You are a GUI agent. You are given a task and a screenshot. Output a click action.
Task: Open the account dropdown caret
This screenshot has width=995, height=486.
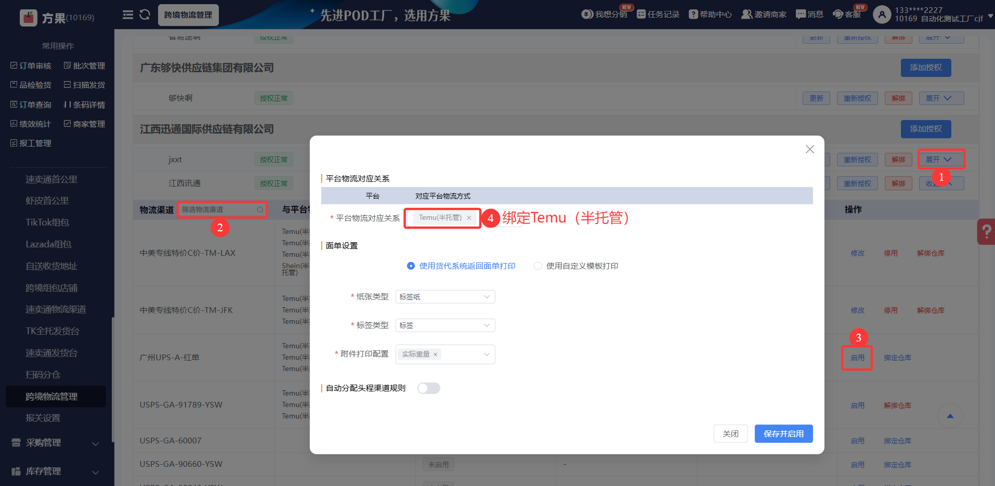tap(991, 16)
